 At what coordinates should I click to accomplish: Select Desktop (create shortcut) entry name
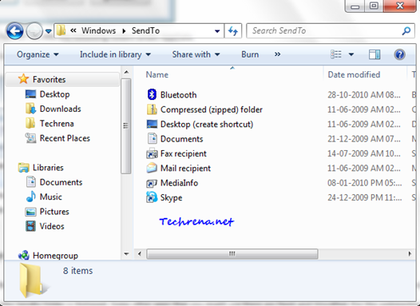(x=207, y=125)
